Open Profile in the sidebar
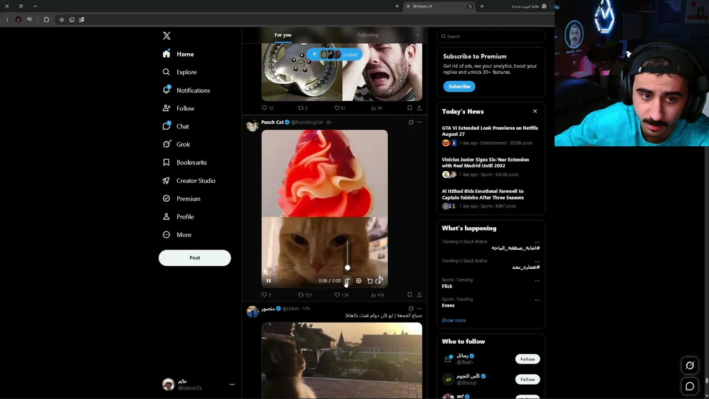This screenshot has height=399, width=709. point(178,217)
